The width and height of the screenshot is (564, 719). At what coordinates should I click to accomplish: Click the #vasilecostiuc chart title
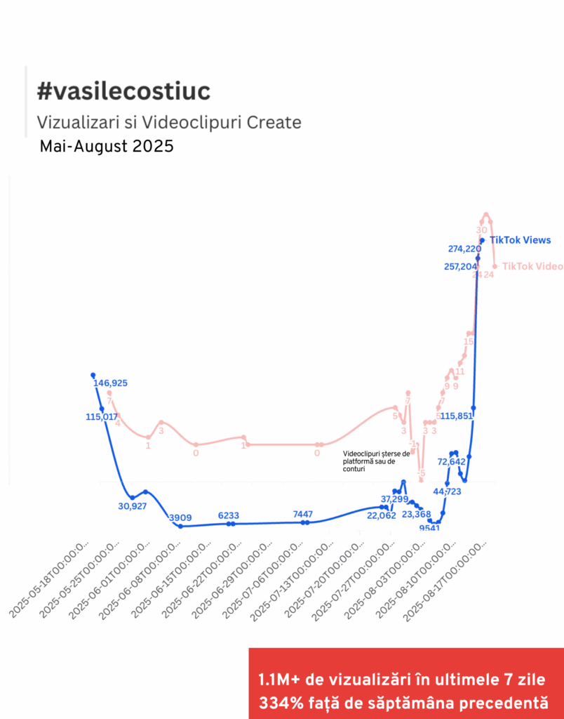[x=124, y=91]
